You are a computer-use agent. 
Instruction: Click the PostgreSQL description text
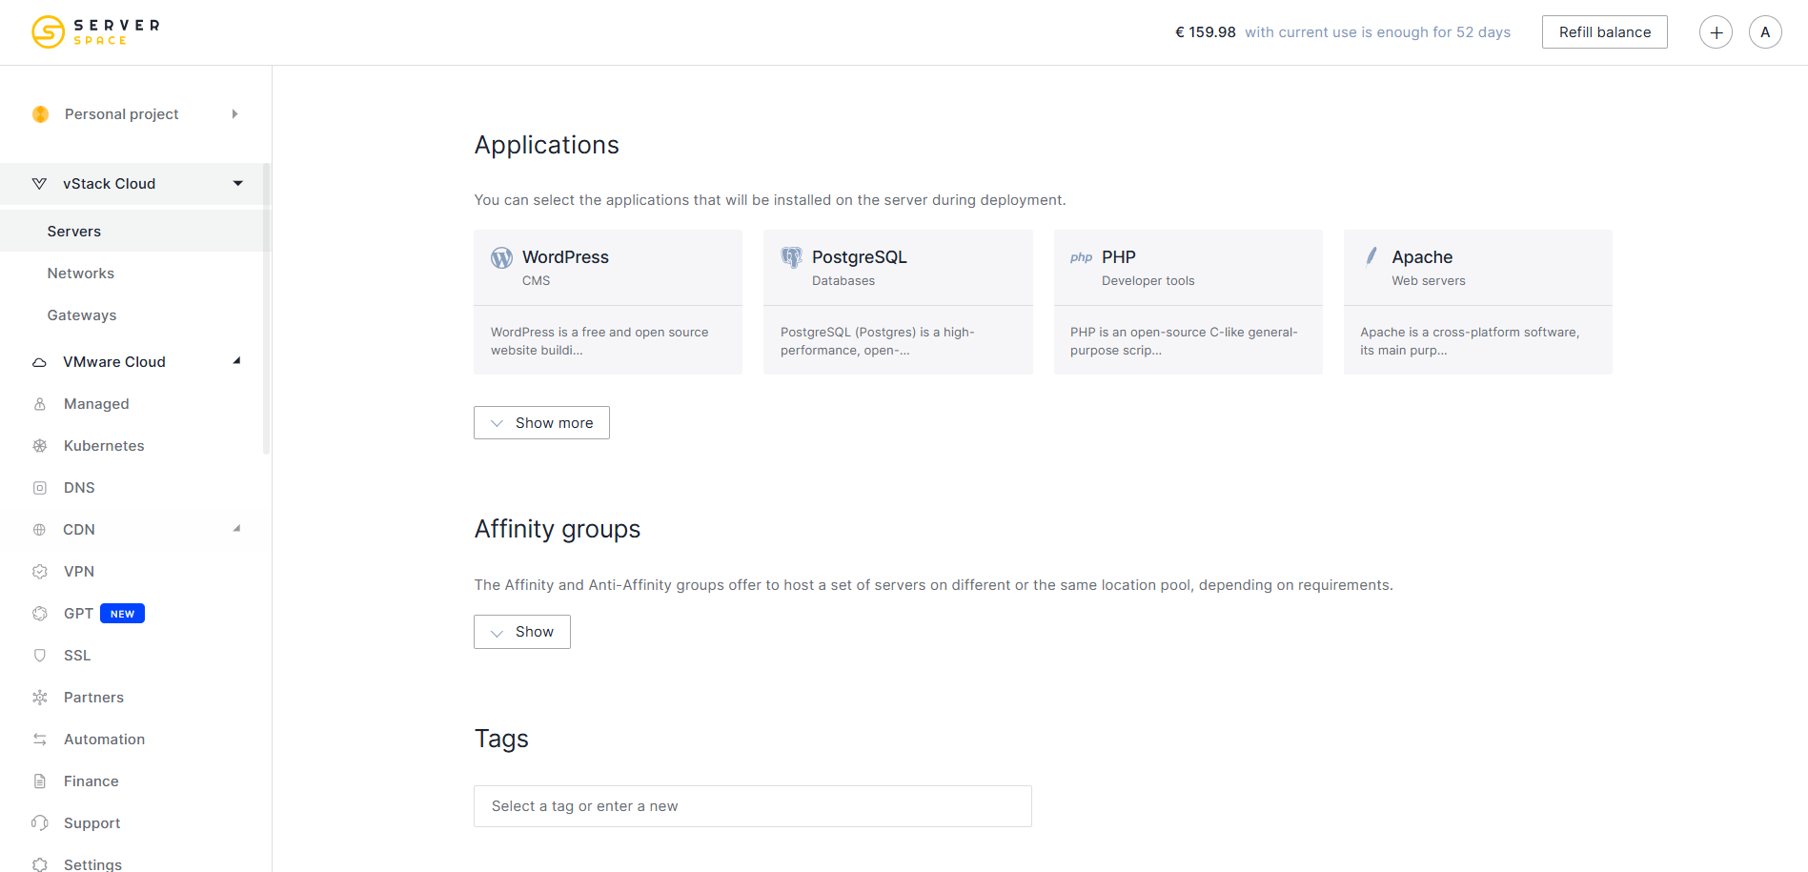878,341
